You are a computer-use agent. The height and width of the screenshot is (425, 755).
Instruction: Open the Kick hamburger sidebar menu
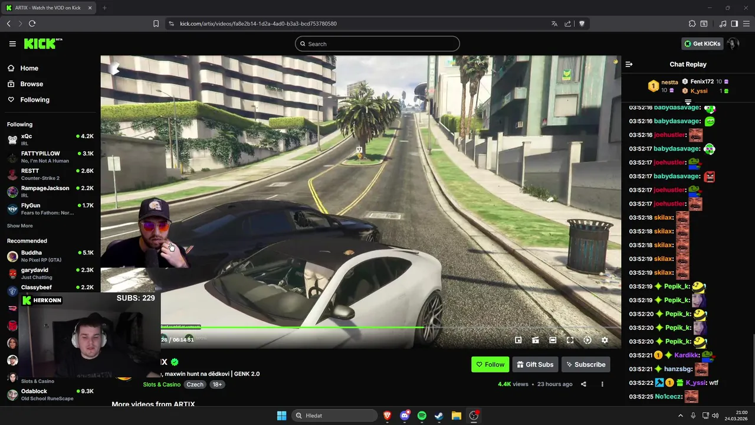click(x=12, y=44)
